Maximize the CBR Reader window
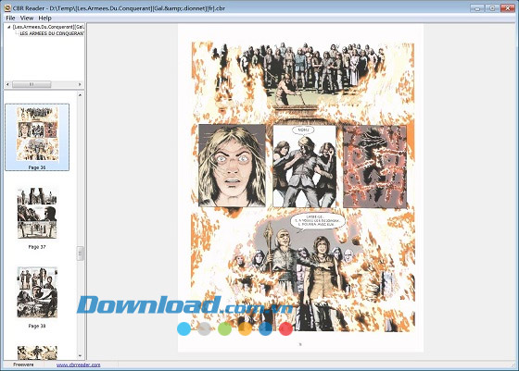 point(492,8)
